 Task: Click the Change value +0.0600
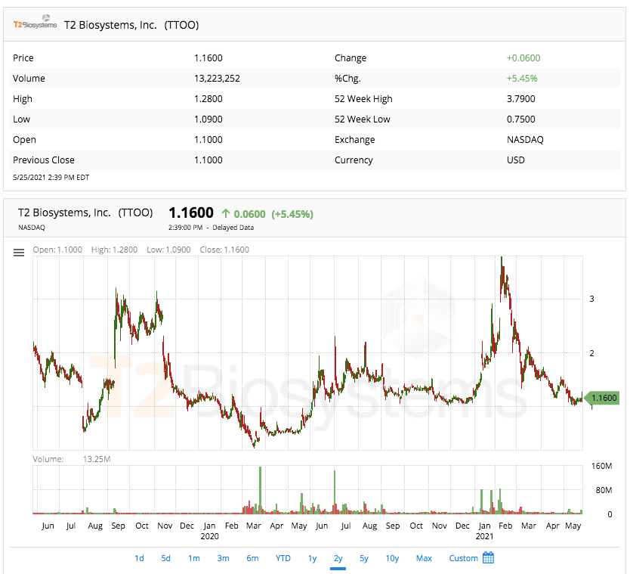pos(523,57)
